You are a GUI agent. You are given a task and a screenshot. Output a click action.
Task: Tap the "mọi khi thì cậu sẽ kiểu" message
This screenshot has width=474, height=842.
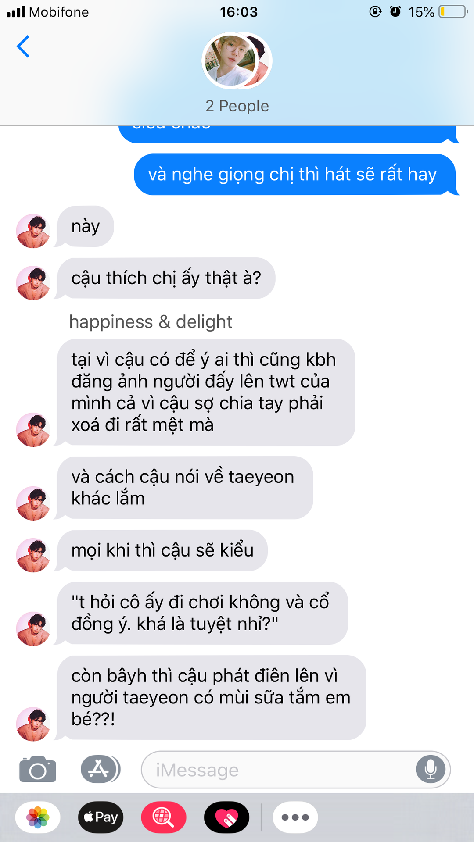tap(162, 550)
